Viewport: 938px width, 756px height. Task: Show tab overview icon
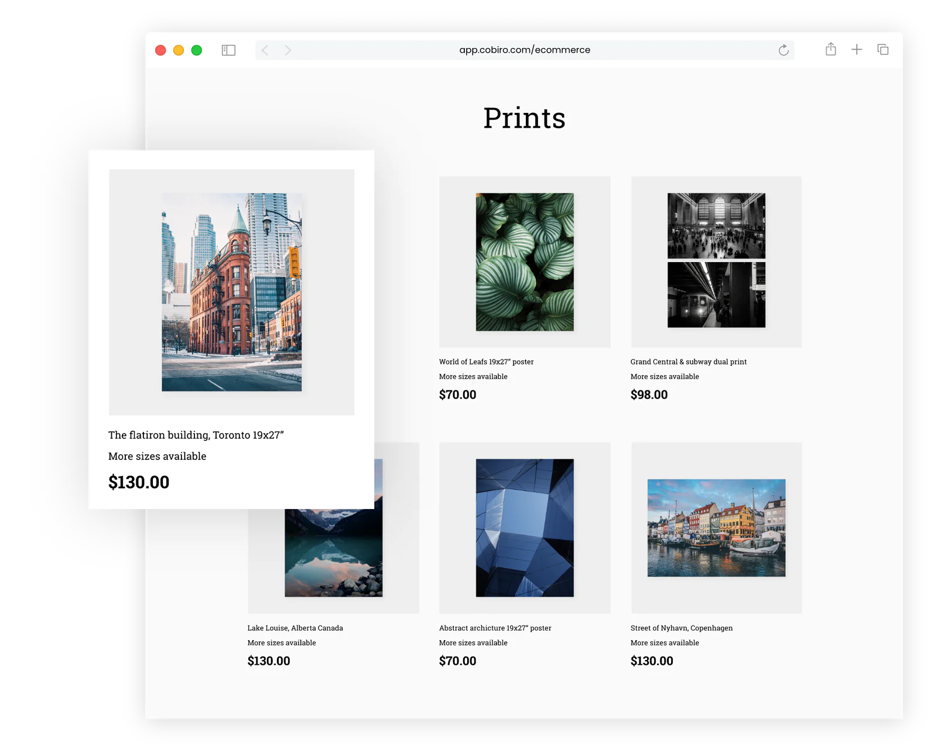[x=882, y=50]
